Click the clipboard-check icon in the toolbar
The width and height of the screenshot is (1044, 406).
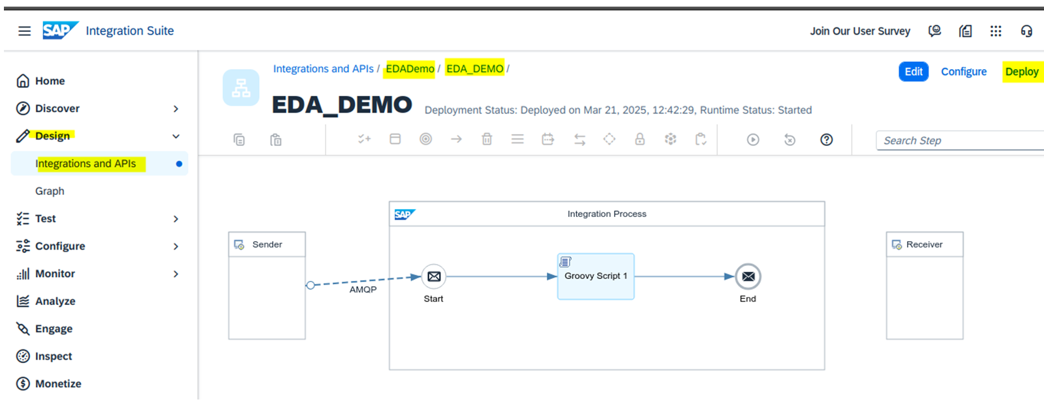[701, 139]
